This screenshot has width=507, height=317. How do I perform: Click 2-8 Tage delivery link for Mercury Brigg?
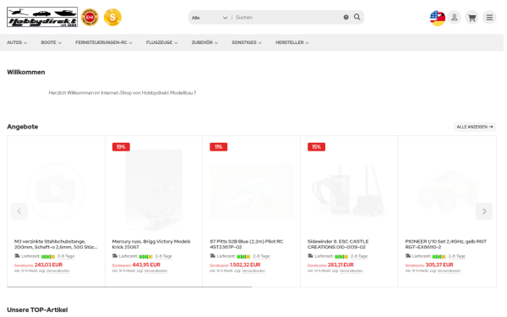[164, 256]
